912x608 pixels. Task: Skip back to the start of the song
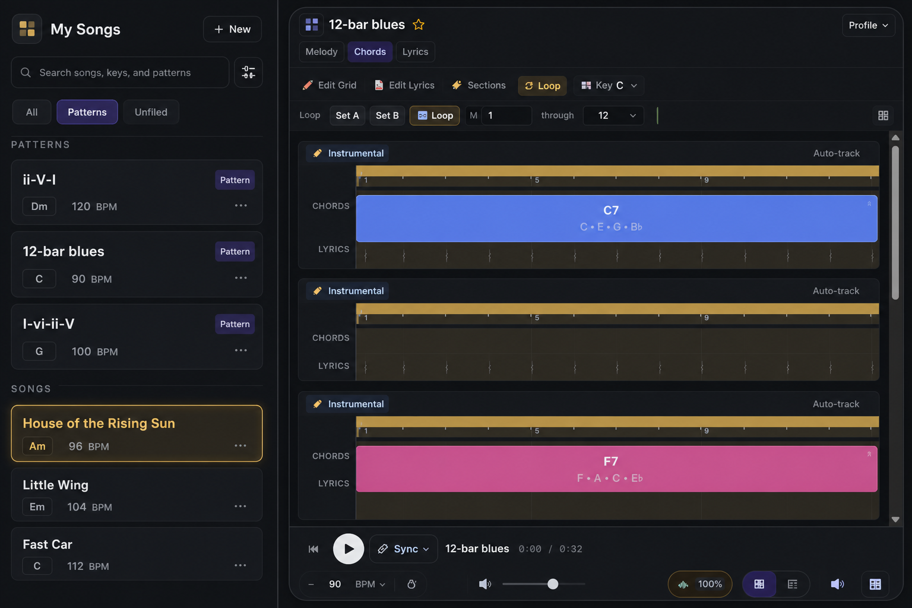[x=313, y=549]
